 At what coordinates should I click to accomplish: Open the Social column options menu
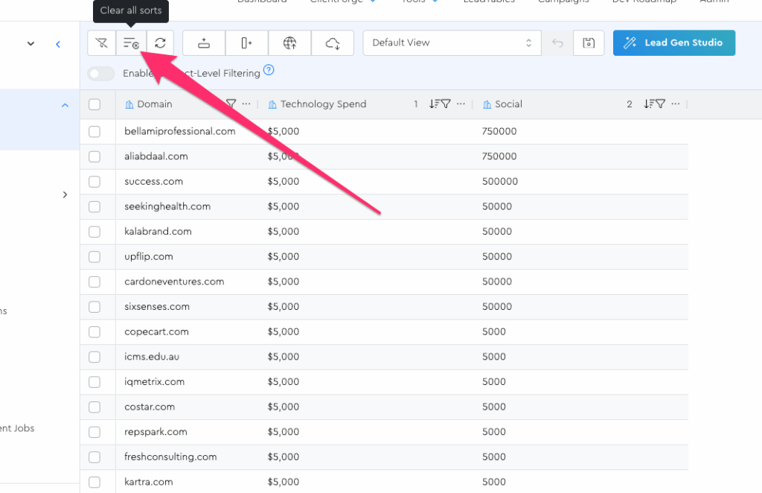click(x=676, y=104)
